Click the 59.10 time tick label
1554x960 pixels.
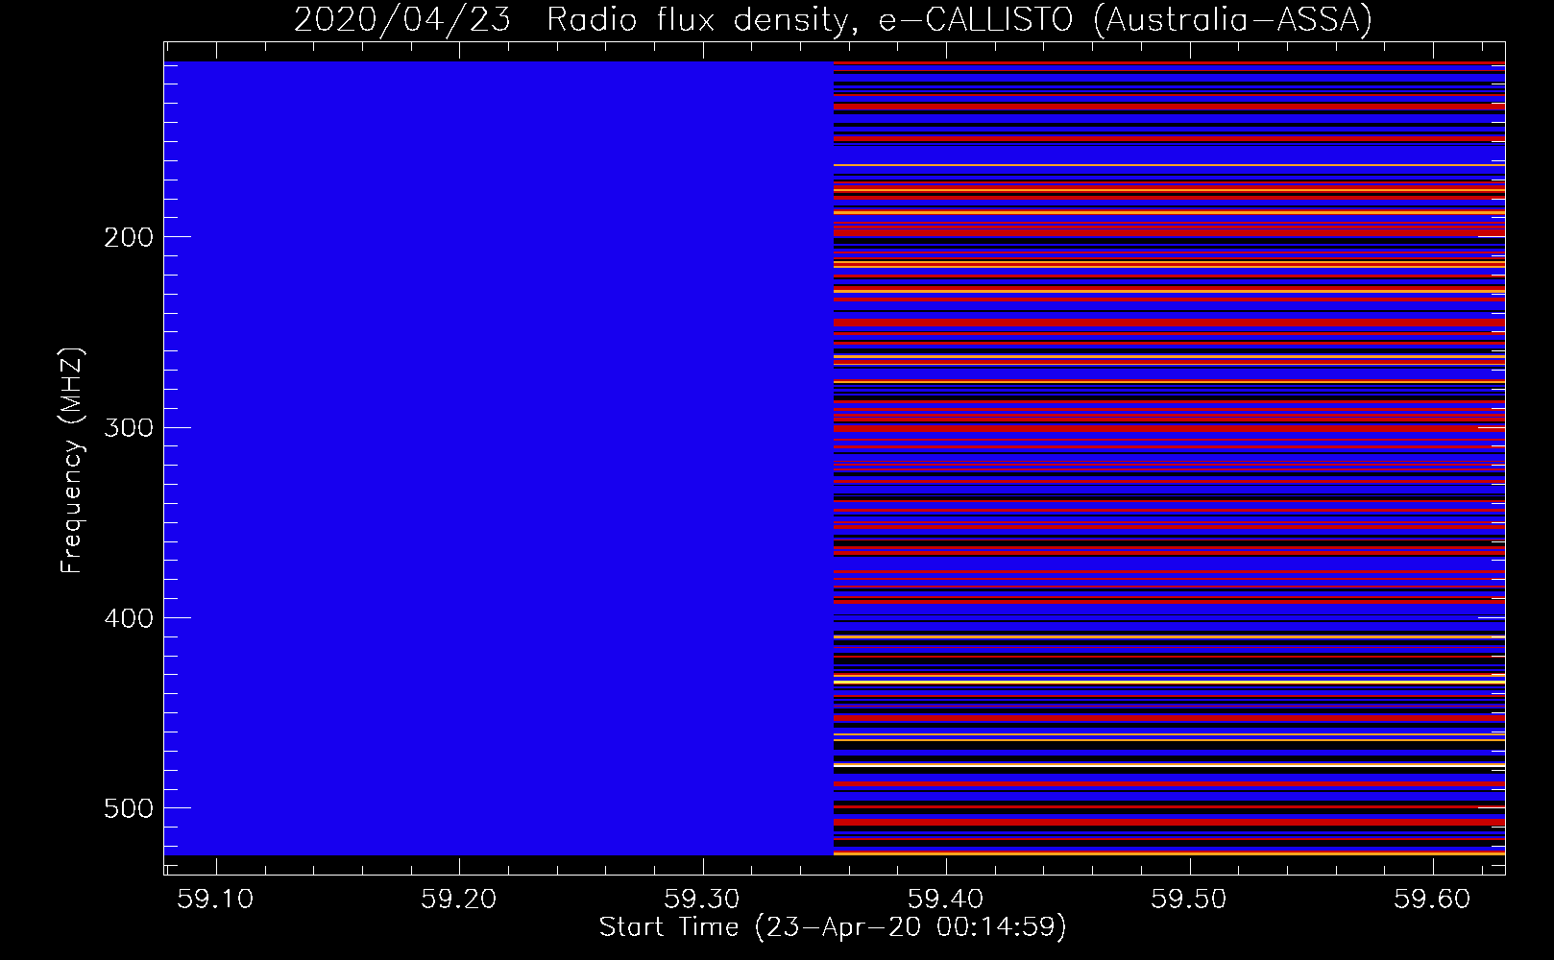217,899
